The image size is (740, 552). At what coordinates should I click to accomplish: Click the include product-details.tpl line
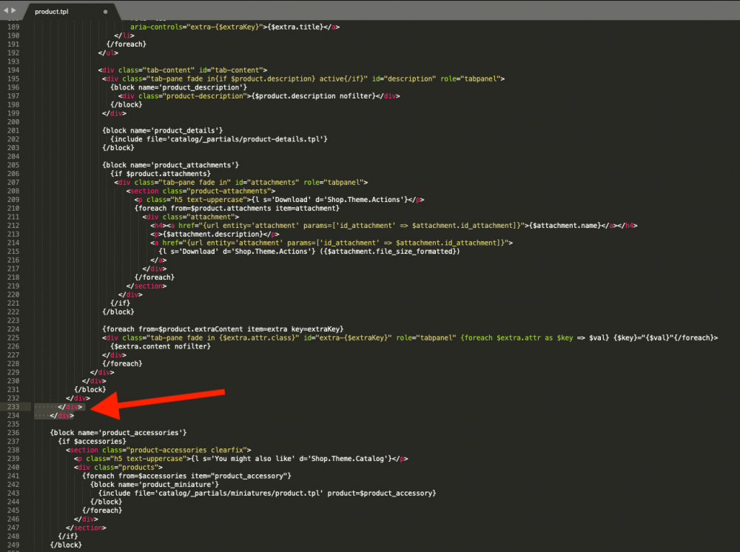pyautogui.click(x=219, y=139)
